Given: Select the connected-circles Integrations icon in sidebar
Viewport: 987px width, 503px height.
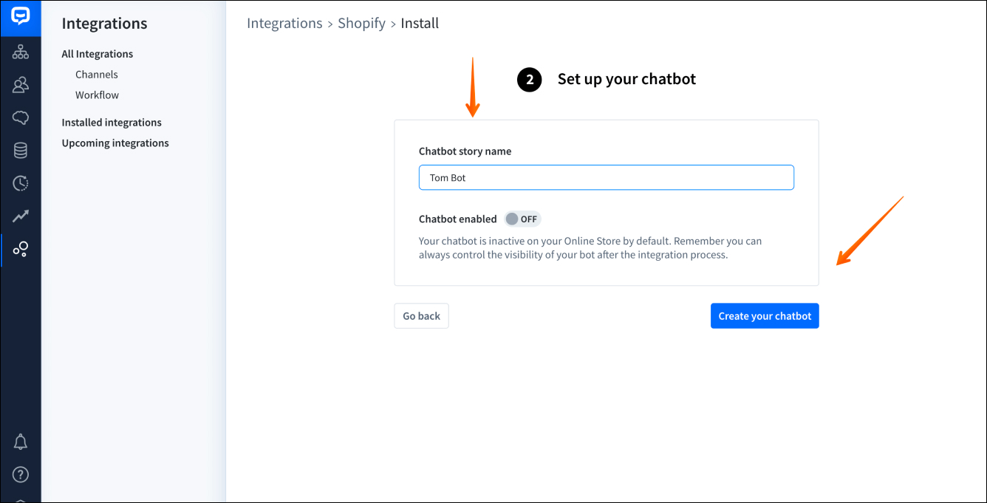Looking at the screenshot, I should [x=21, y=250].
